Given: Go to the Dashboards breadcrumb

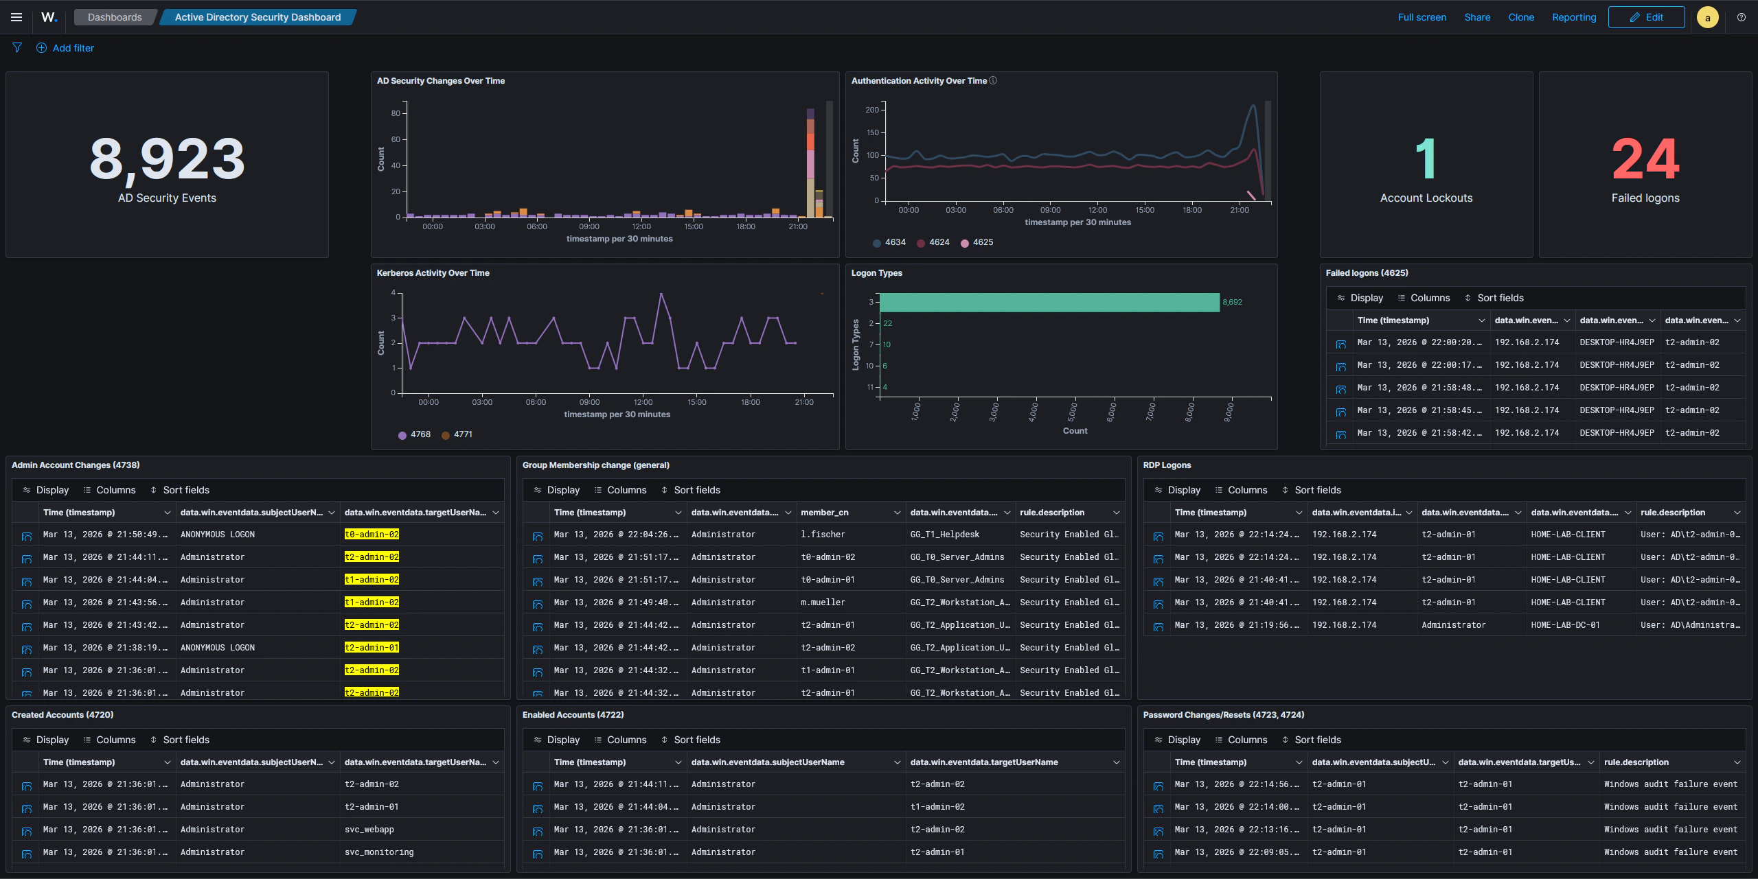Looking at the screenshot, I should click(114, 17).
